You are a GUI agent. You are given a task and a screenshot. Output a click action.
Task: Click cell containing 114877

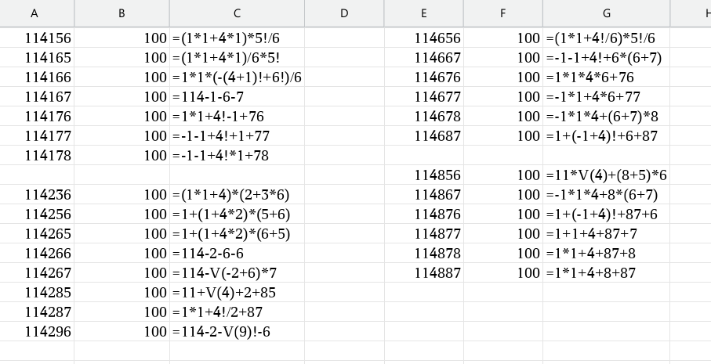pos(424,234)
